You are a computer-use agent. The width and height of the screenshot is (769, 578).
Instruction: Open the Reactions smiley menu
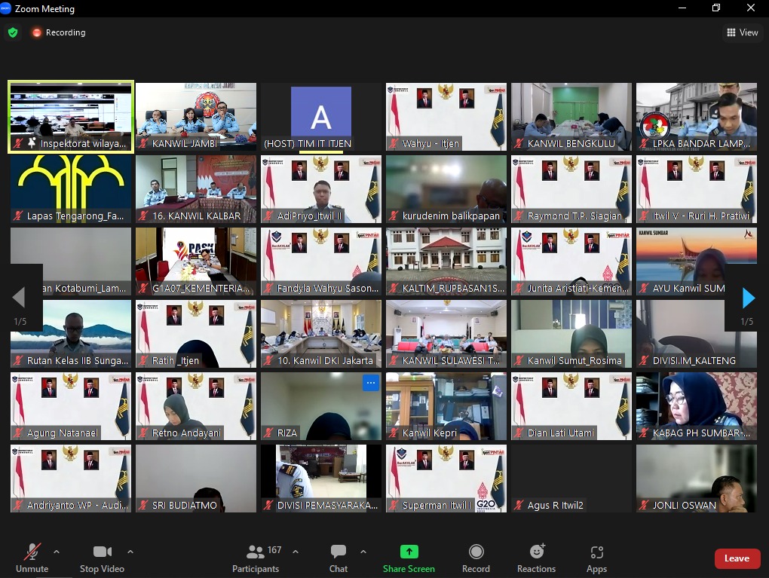point(537,552)
